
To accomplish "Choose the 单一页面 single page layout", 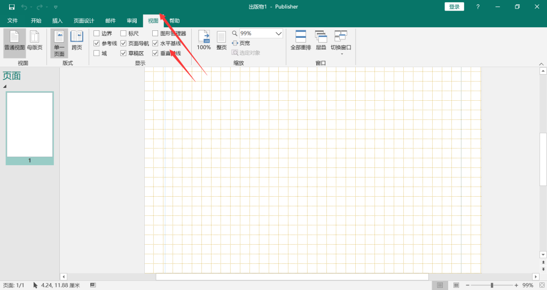I will (x=59, y=43).
